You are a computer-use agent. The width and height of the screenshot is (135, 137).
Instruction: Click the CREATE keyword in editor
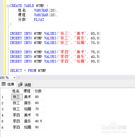pos(16,6)
